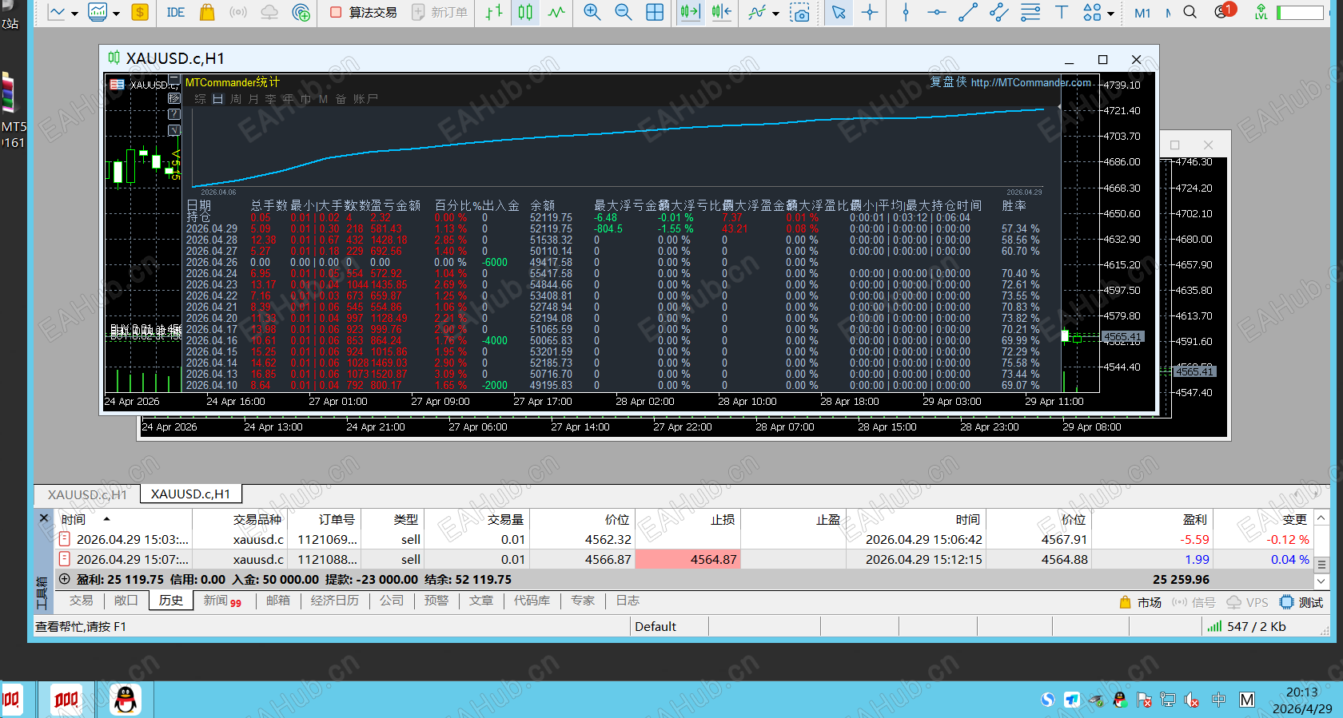Open the cloud VPS hosting icon

(x=269, y=12)
